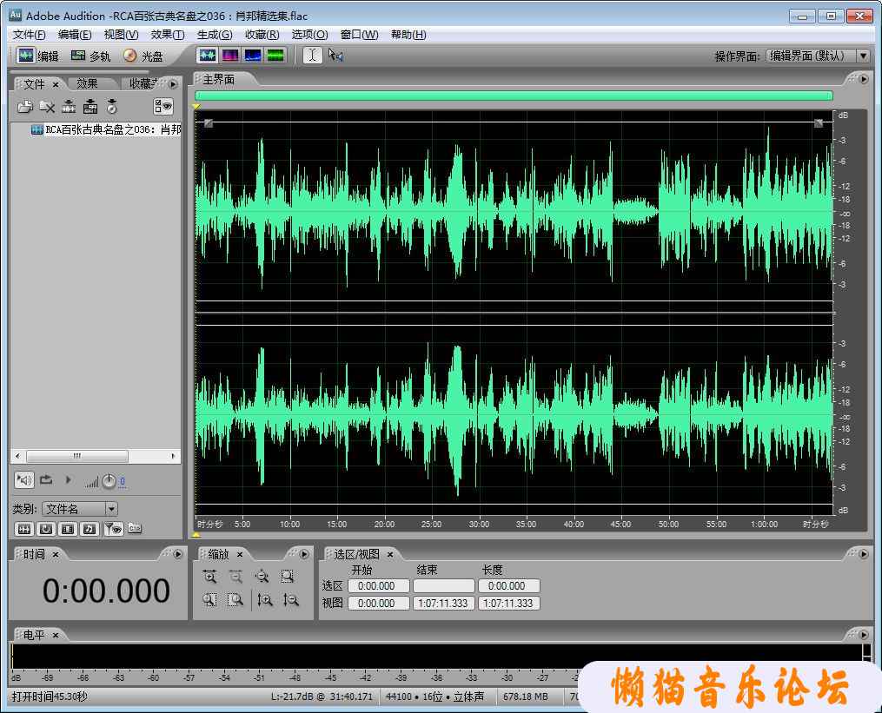
Task: Select the Spectral Frequency display icon
Action: click(x=230, y=55)
